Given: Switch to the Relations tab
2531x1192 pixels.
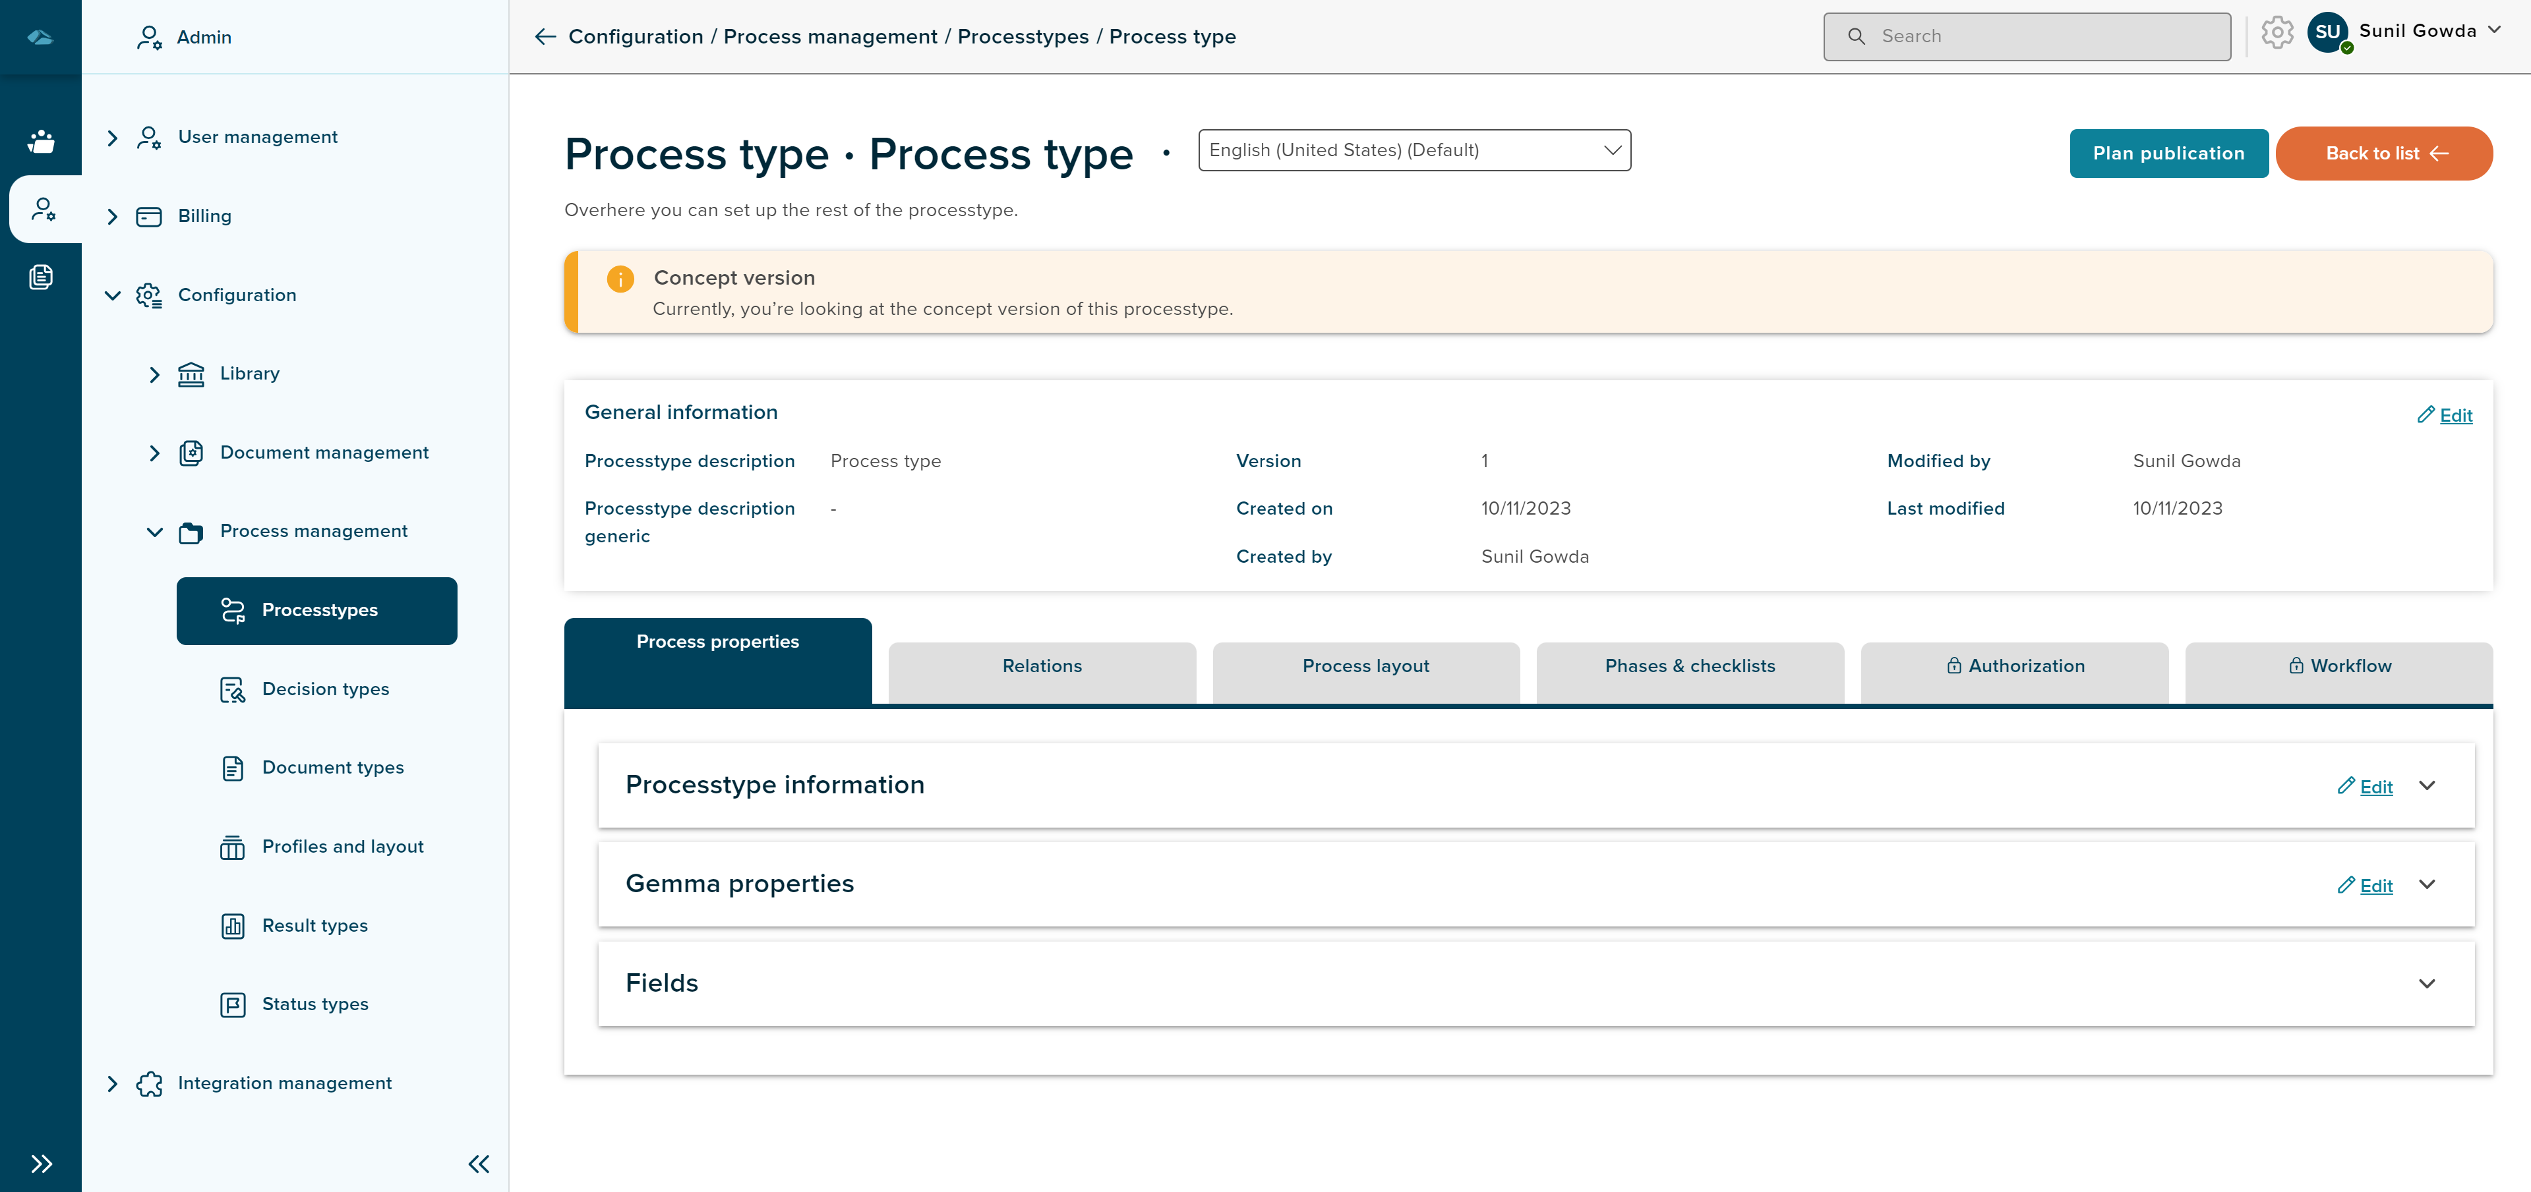Looking at the screenshot, I should pyautogui.click(x=1041, y=665).
